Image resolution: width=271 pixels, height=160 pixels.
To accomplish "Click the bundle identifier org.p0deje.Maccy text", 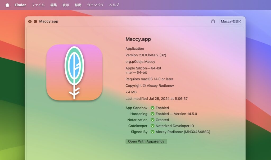I will click(x=140, y=62).
